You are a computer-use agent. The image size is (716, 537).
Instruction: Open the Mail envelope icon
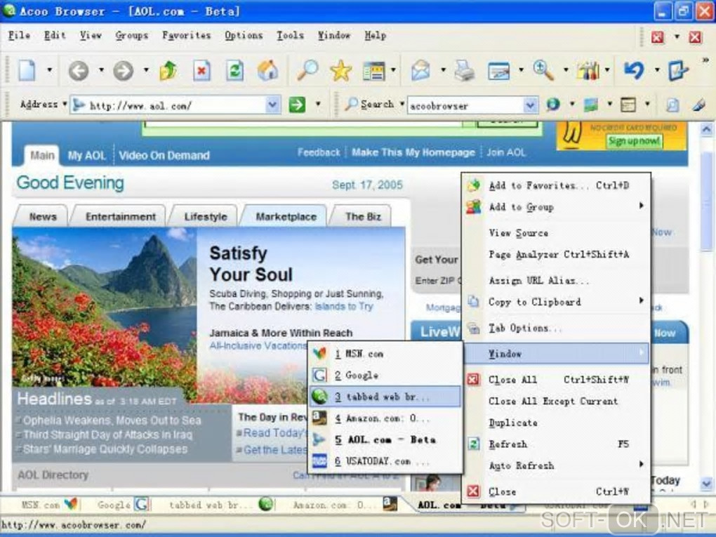pyautogui.click(x=420, y=71)
